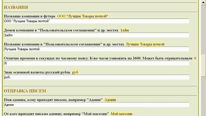The height and width of the screenshot is (116, 206).
Task: Click the highlighted Админ default value
Action: click(x=110, y=100)
